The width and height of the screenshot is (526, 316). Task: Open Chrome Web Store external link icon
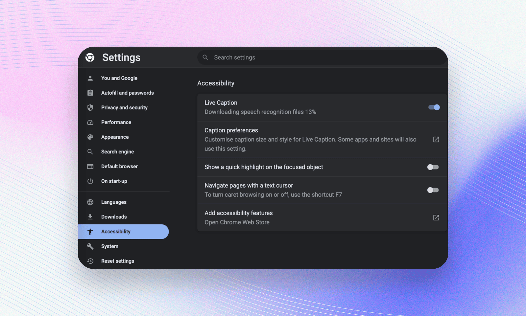pyautogui.click(x=436, y=218)
